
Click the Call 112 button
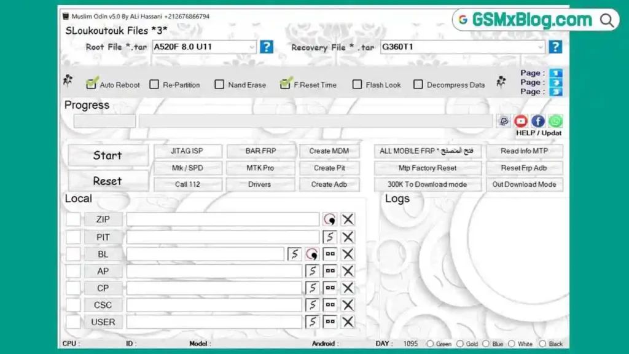click(x=187, y=184)
